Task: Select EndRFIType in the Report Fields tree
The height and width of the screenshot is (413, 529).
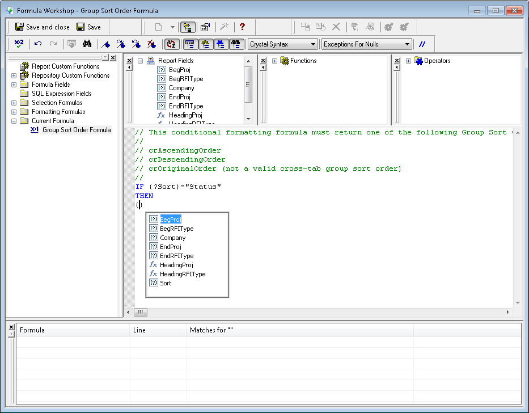Action: click(x=186, y=107)
